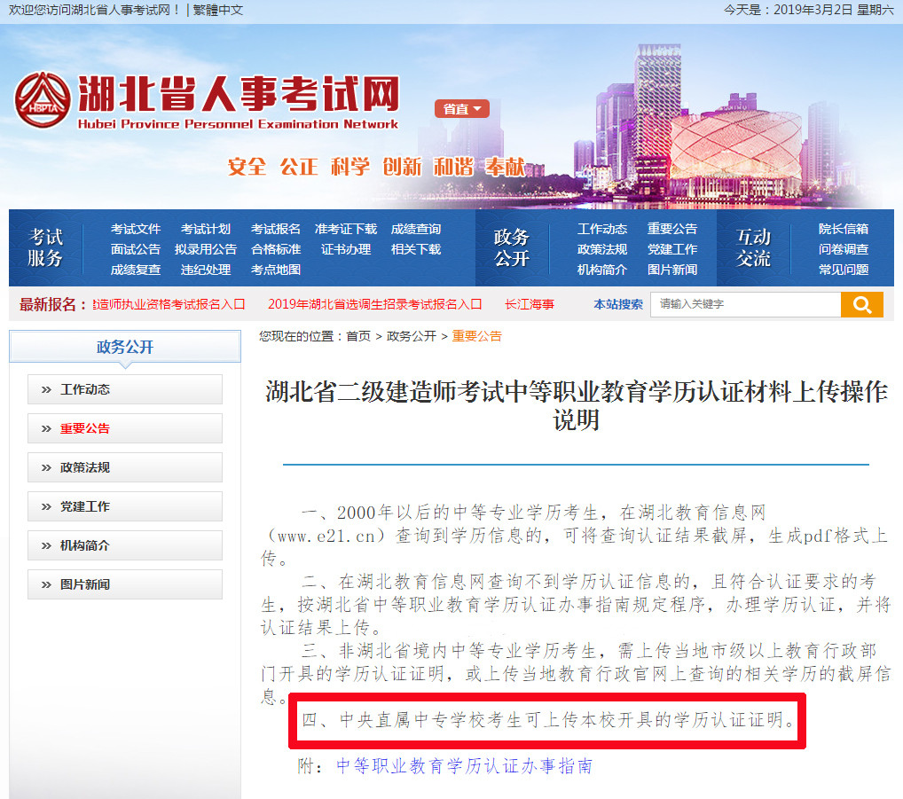Screen dimensions: 903x799
Task: Open 重要公告 in top navigation
Action: (x=672, y=229)
